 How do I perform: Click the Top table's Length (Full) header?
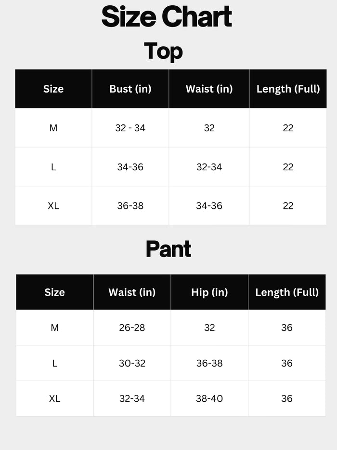(288, 89)
